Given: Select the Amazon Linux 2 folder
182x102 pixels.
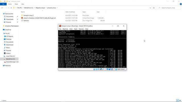Looking at the screenshot, I should pos(28,15).
